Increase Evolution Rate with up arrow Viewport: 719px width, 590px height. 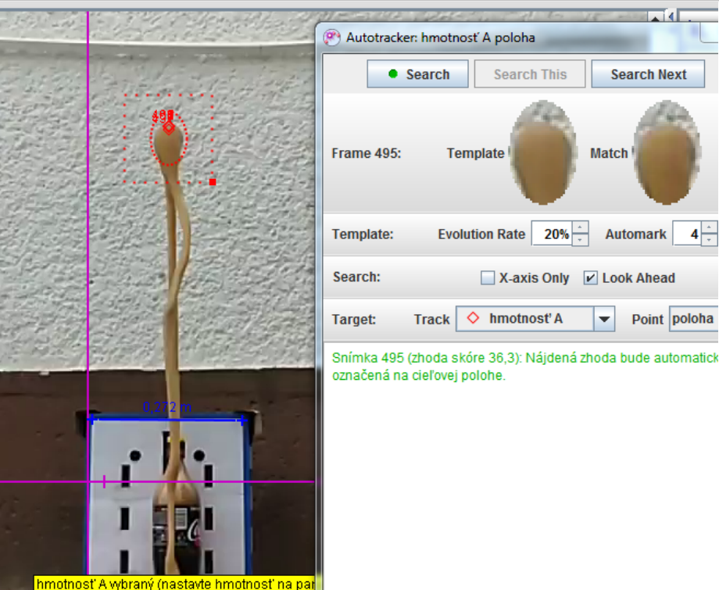pos(580,228)
